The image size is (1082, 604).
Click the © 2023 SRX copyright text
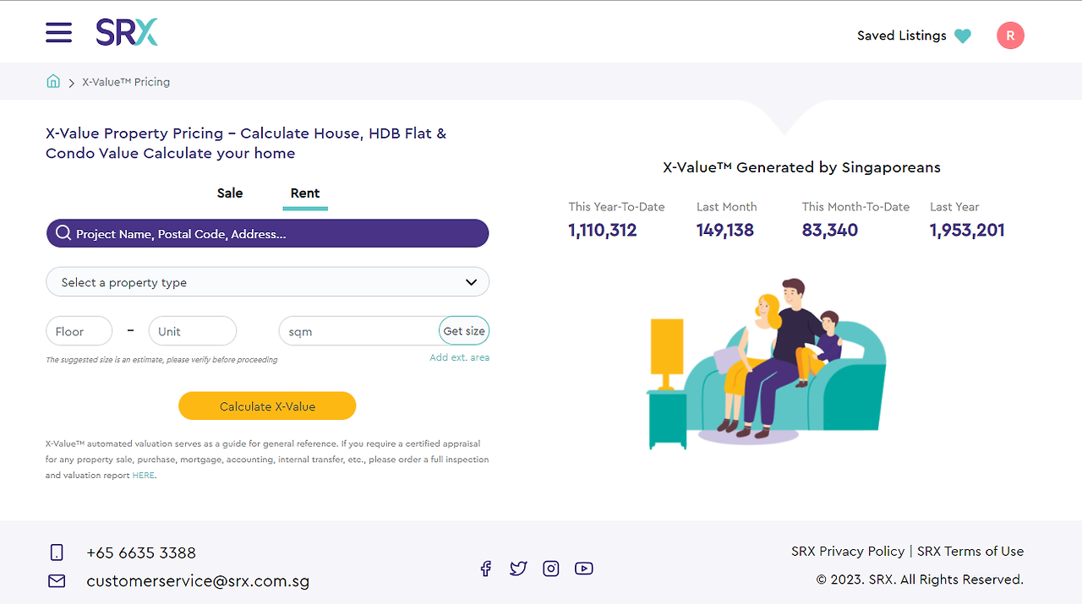tap(920, 580)
